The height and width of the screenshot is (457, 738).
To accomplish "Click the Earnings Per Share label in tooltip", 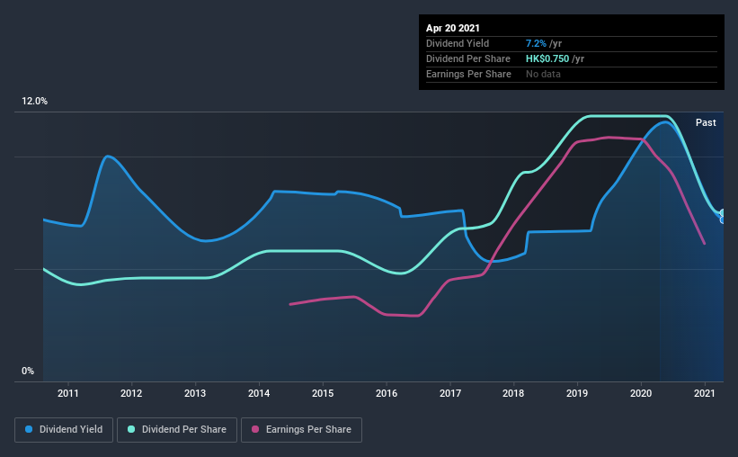I will (x=469, y=74).
